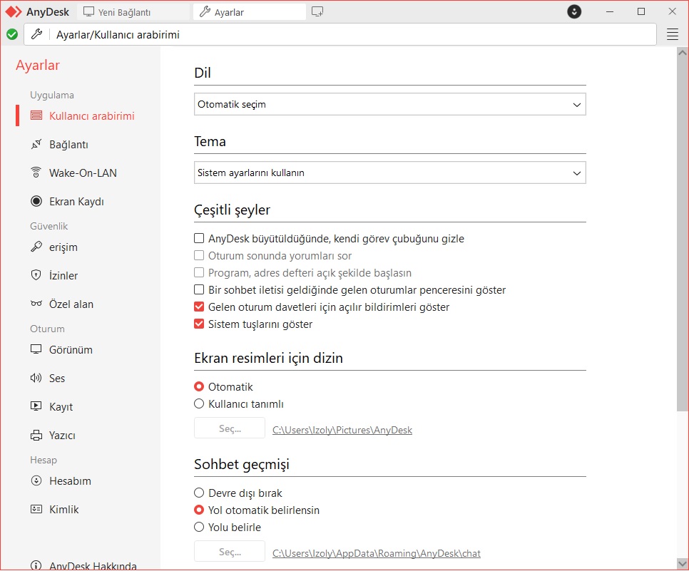Click the wrench icon in address bar
The image size is (689, 571).
tap(37, 34)
